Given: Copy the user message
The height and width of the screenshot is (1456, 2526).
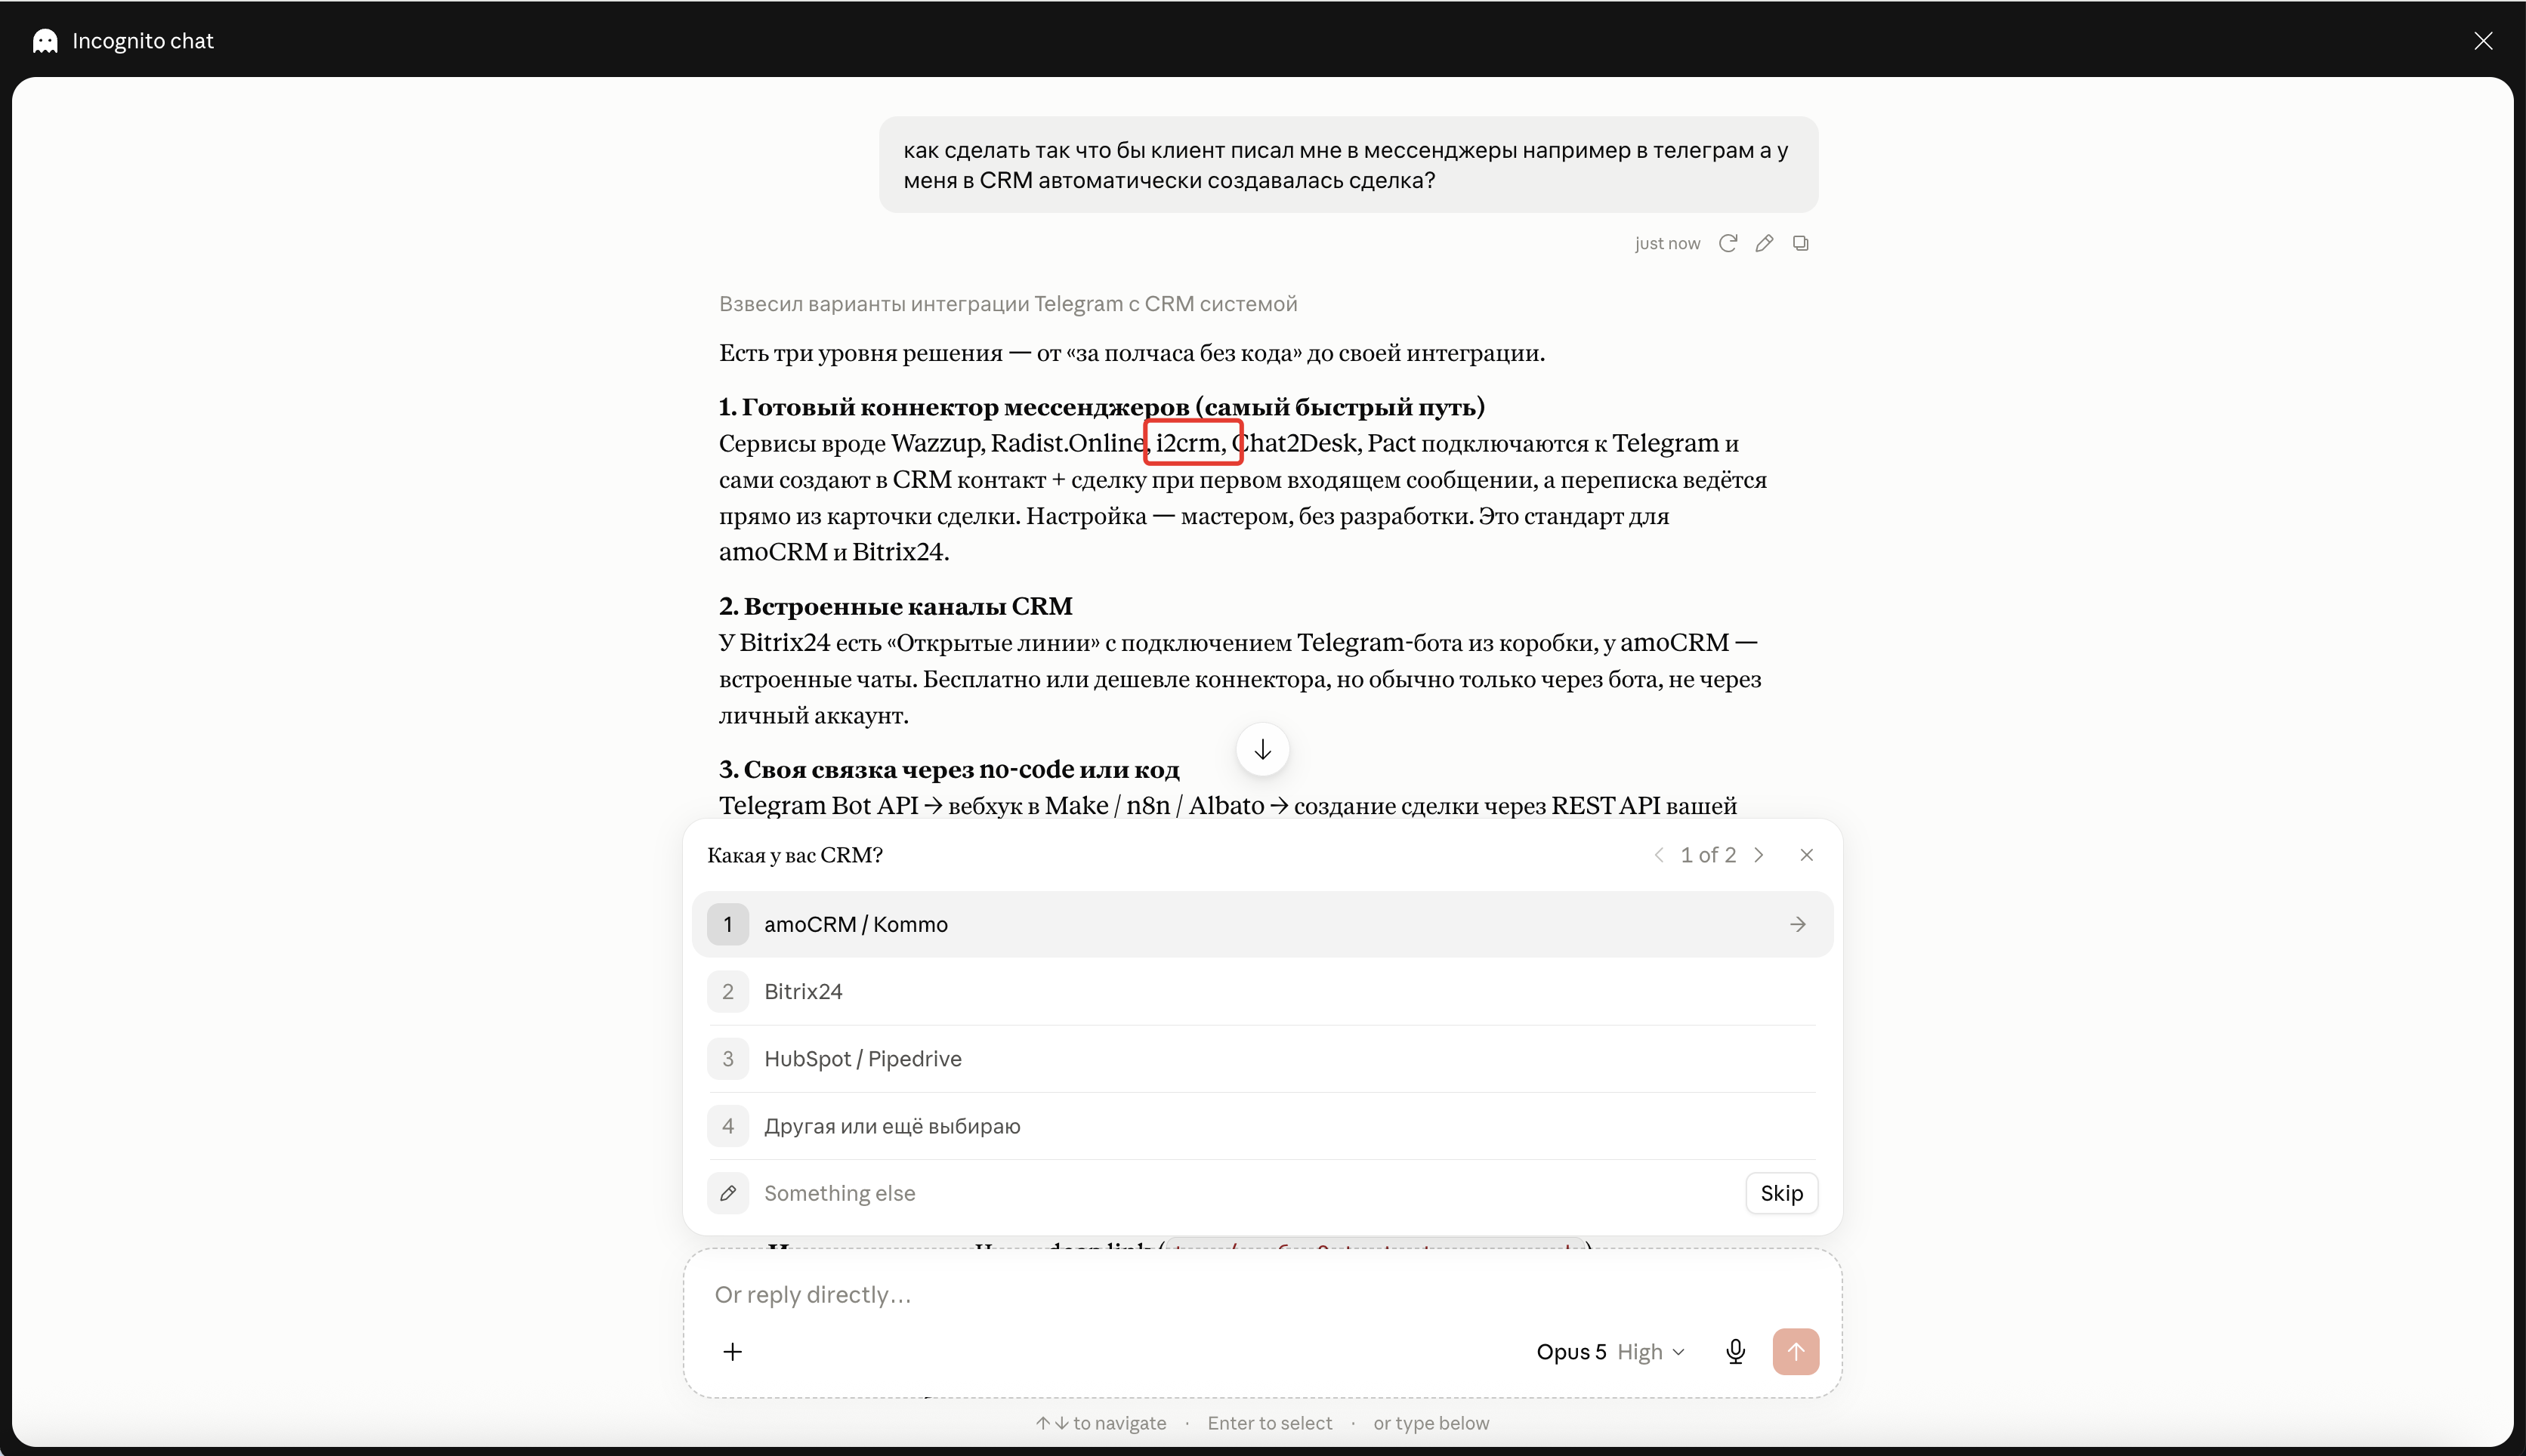Looking at the screenshot, I should coord(1801,243).
